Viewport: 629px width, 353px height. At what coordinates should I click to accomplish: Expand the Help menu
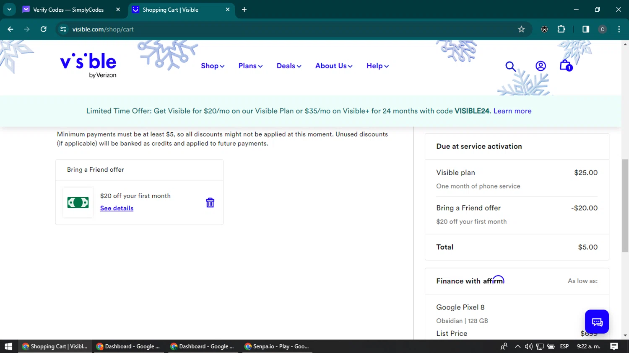click(377, 66)
